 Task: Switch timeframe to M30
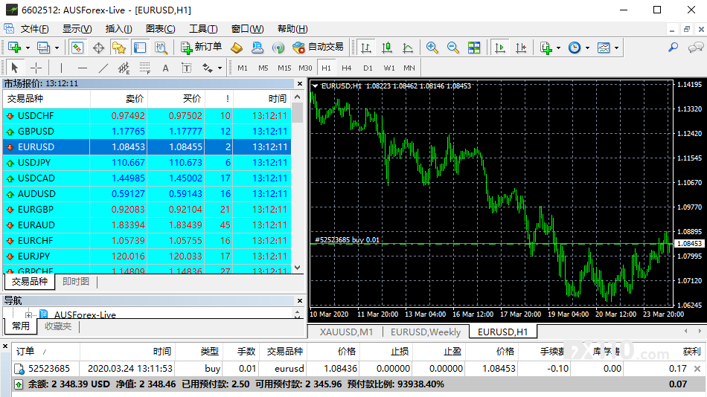pyautogui.click(x=305, y=68)
